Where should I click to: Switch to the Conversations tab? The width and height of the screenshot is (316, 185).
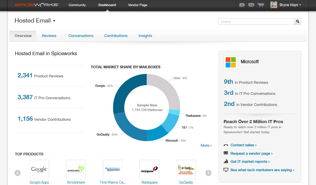pos(81,36)
